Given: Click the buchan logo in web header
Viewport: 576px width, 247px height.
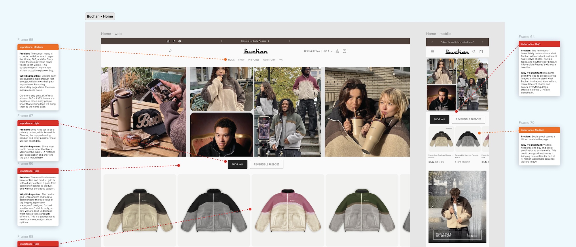Looking at the screenshot, I should pyautogui.click(x=255, y=51).
